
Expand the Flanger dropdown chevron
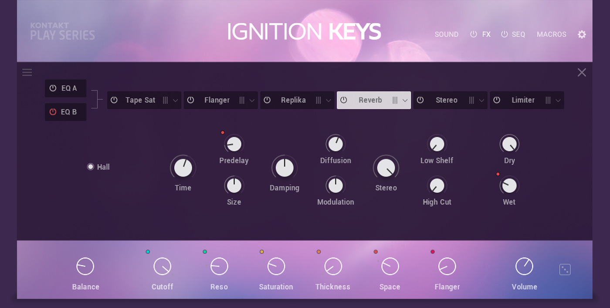point(252,101)
